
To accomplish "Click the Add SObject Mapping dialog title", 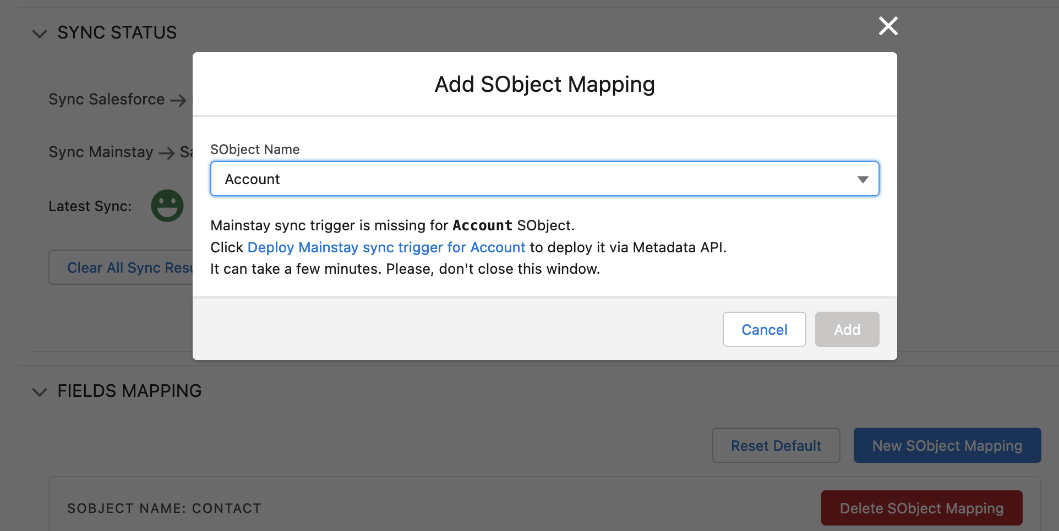I will (x=545, y=84).
